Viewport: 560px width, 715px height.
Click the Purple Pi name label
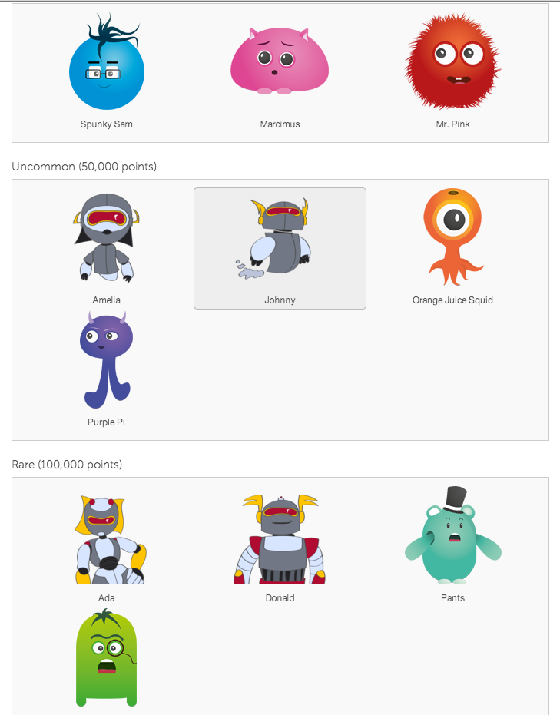pyautogui.click(x=106, y=422)
